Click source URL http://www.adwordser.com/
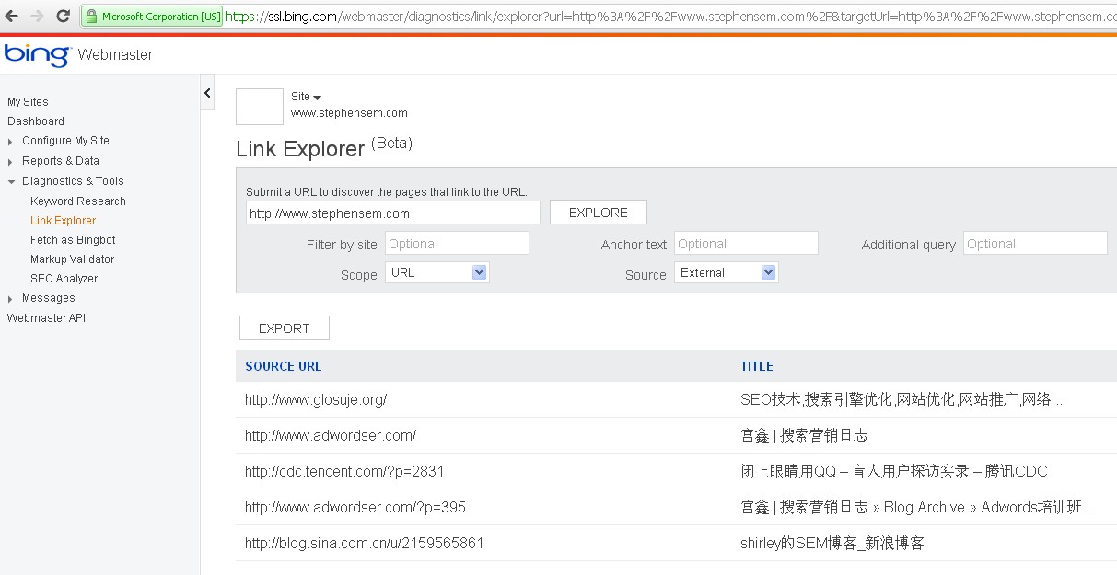 click(331, 436)
